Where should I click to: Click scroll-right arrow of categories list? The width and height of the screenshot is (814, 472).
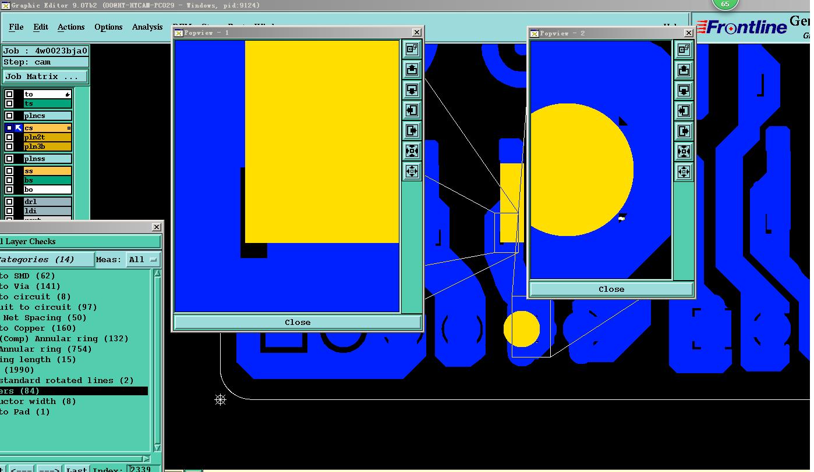(x=146, y=458)
